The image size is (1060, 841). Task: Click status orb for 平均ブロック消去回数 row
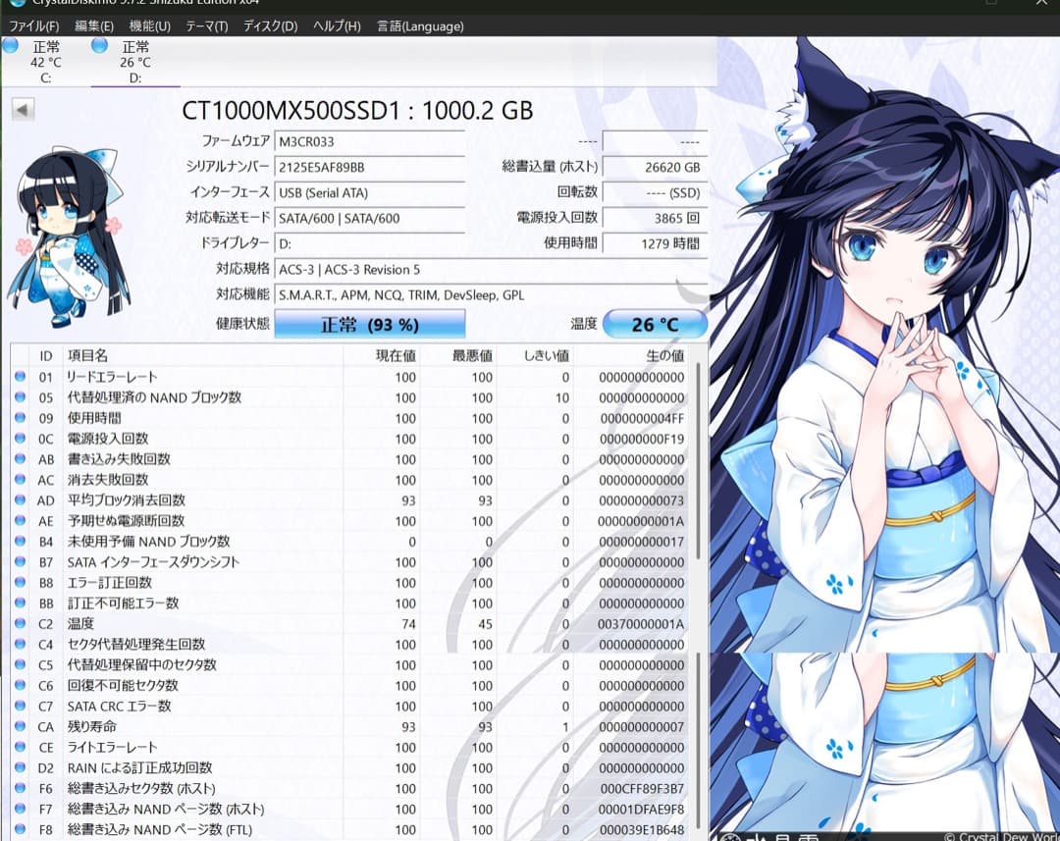click(21, 500)
